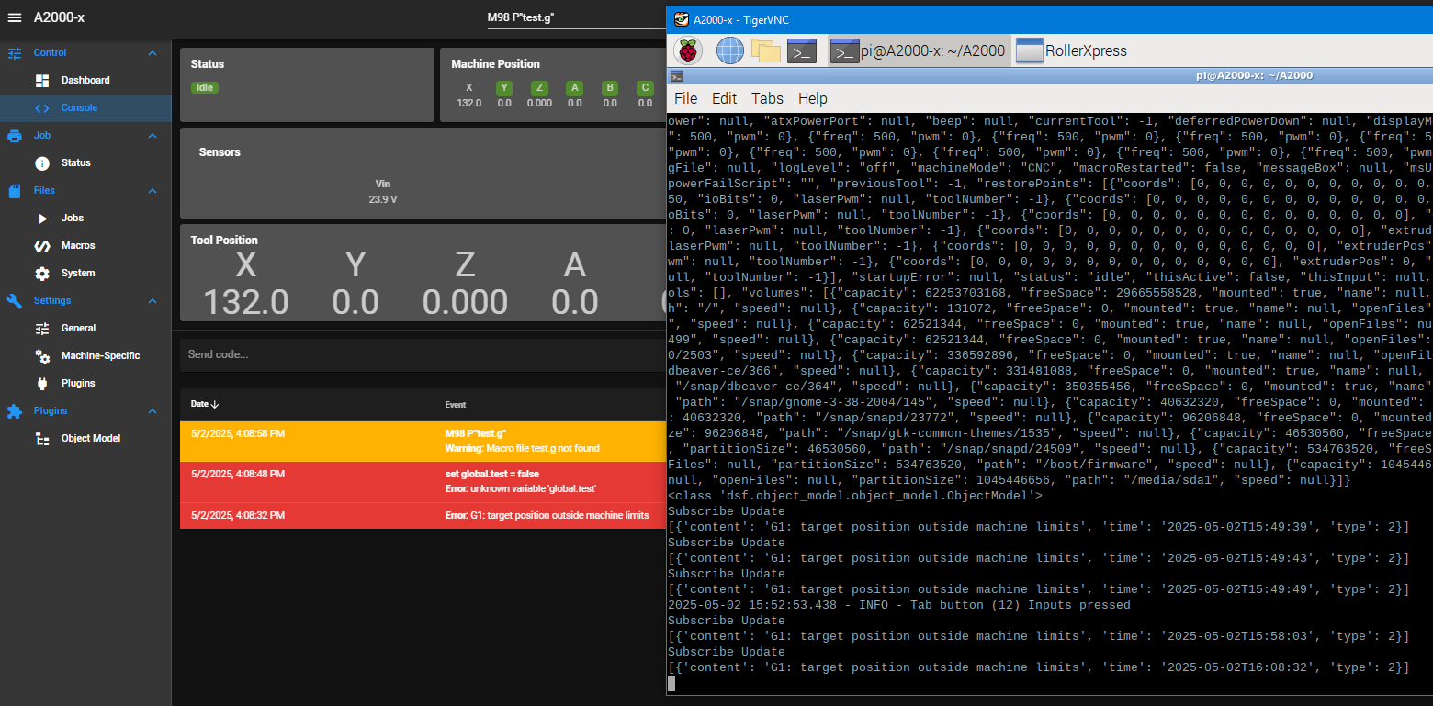
Task: Sort console log by Date column
Action: pyautogui.click(x=205, y=404)
